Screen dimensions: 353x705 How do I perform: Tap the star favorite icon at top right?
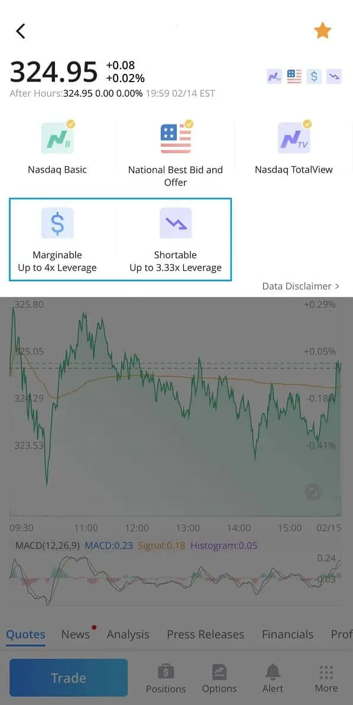[322, 30]
